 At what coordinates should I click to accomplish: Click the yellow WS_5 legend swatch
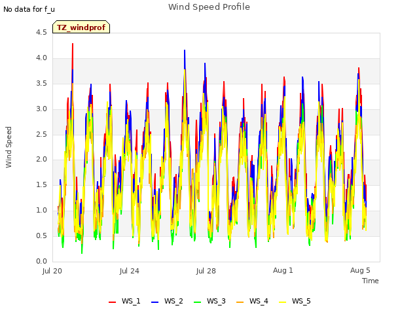(x=282, y=302)
